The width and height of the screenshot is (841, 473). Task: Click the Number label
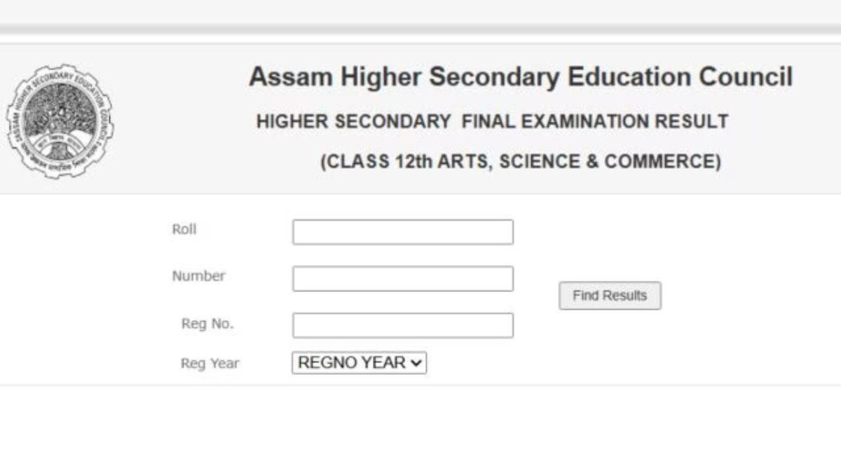click(199, 276)
